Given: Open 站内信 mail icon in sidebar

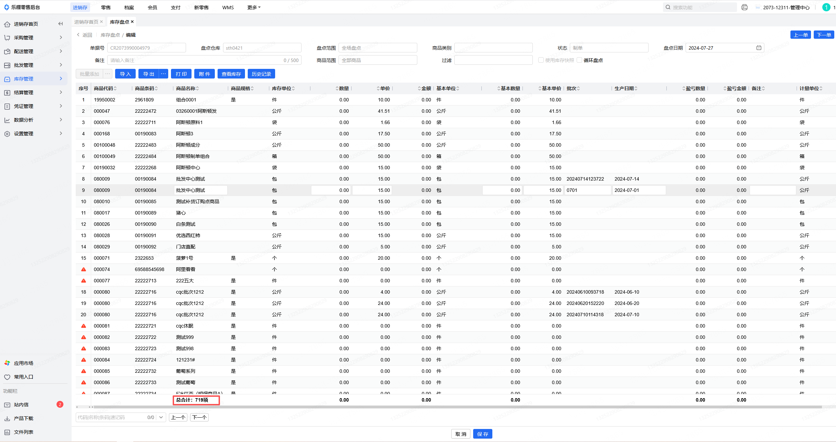Looking at the screenshot, I should pyautogui.click(x=7, y=405).
